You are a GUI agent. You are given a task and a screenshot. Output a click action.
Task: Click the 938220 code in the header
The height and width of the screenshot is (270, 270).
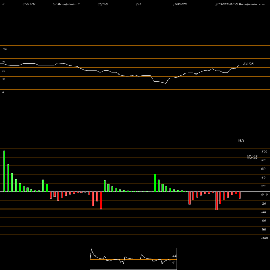click(x=180, y=4)
